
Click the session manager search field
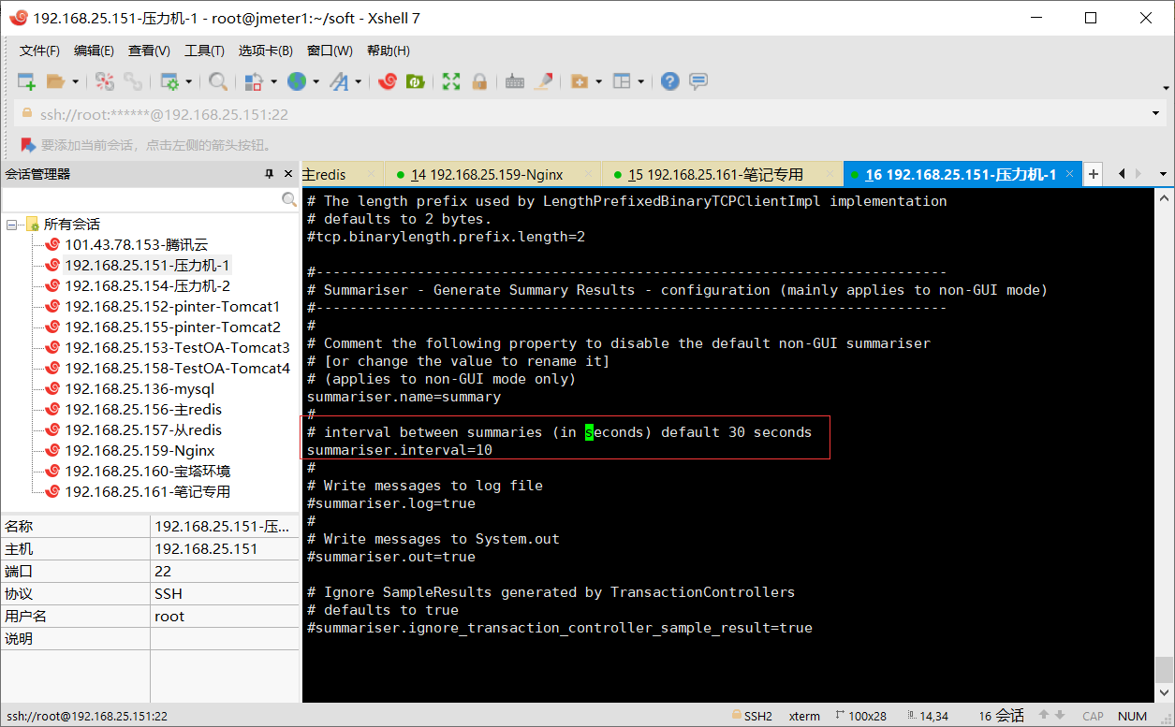click(x=141, y=199)
